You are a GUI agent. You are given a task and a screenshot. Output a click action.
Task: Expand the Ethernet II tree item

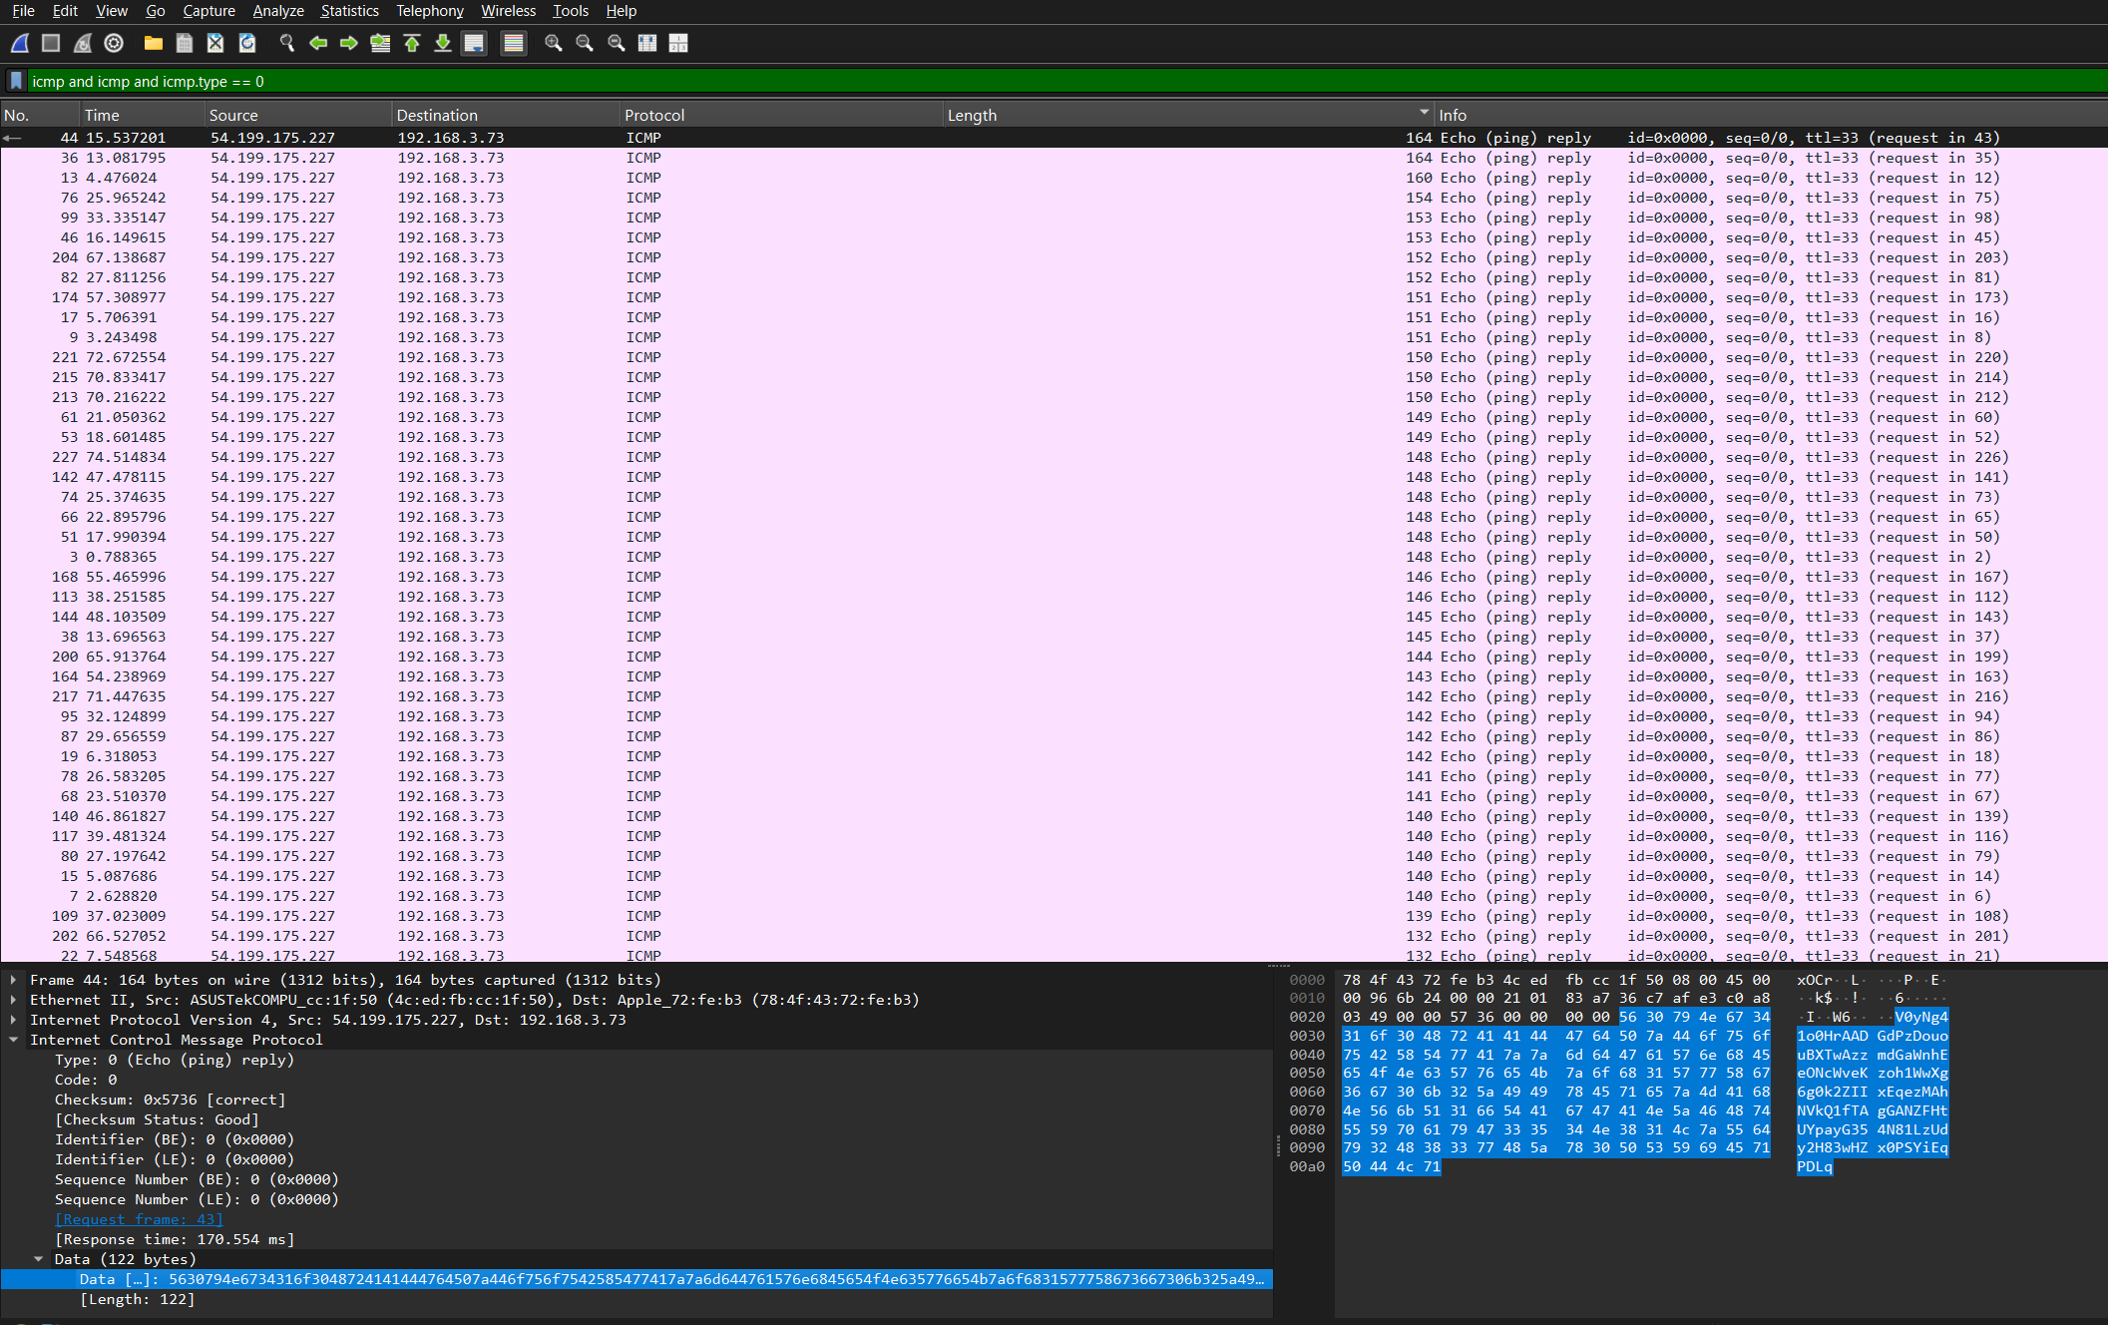tap(14, 1000)
